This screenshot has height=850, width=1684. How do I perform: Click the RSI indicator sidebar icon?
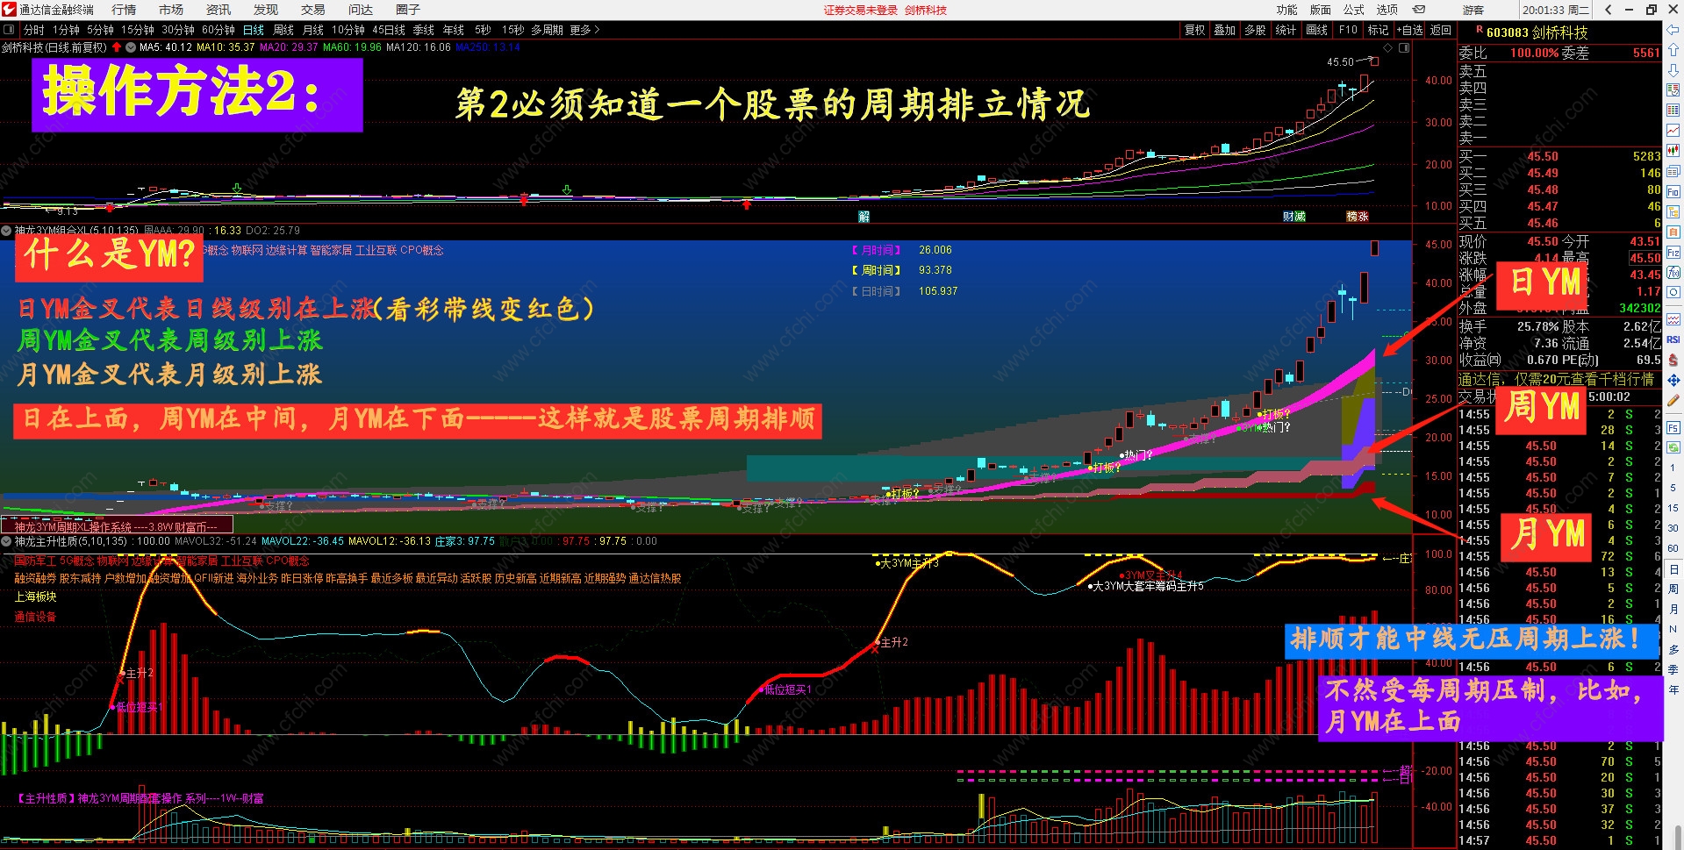click(x=1673, y=339)
